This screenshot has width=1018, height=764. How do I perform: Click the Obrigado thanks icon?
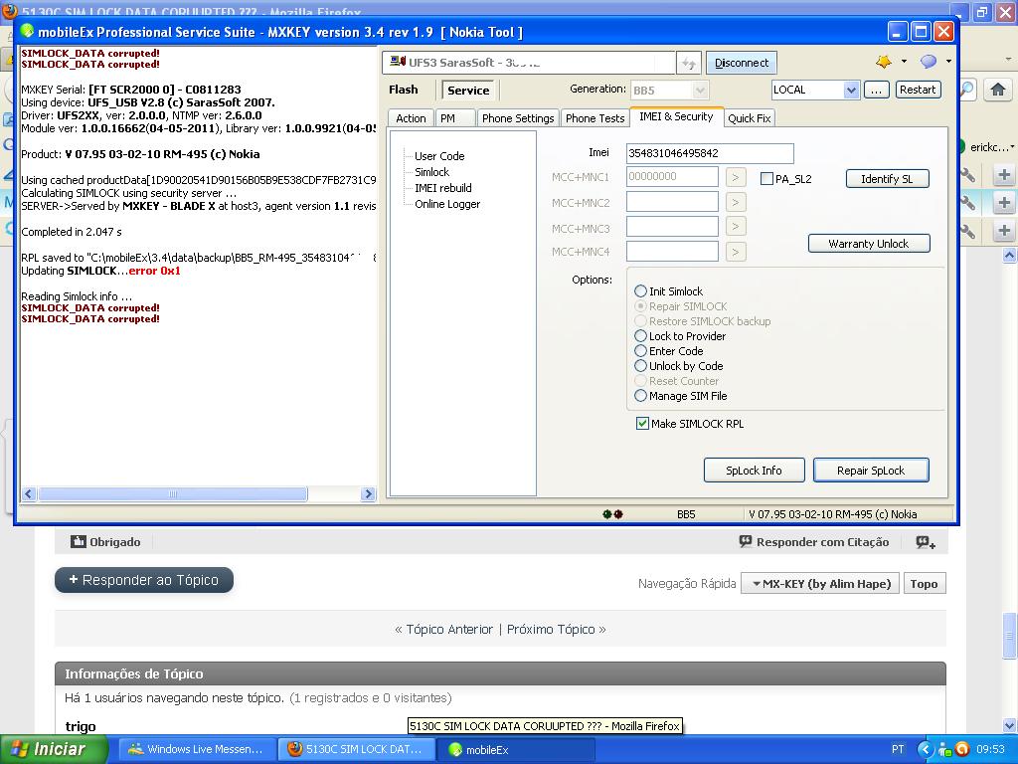click(78, 541)
